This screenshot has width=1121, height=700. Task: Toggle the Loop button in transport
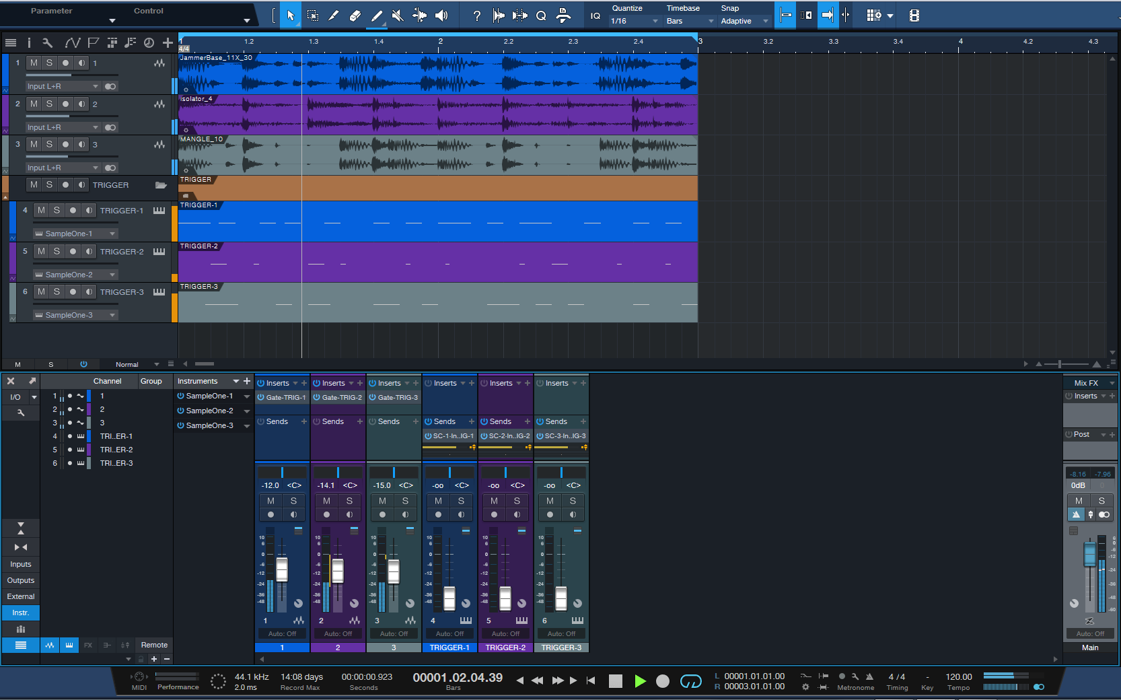coord(691,681)
